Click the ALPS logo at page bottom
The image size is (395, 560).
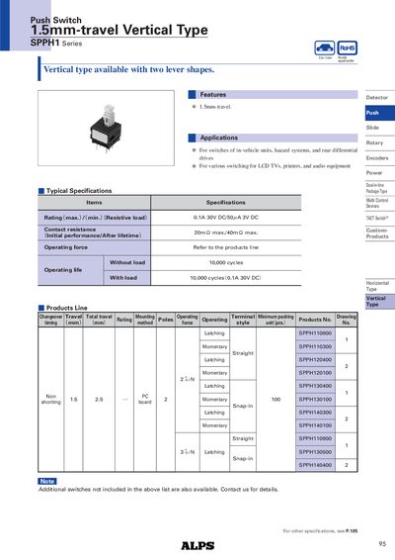[x=197, y=546]
